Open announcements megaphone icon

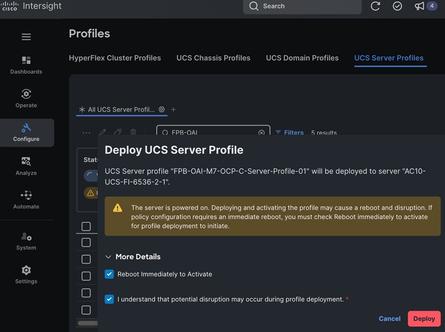tap(419, 6)
